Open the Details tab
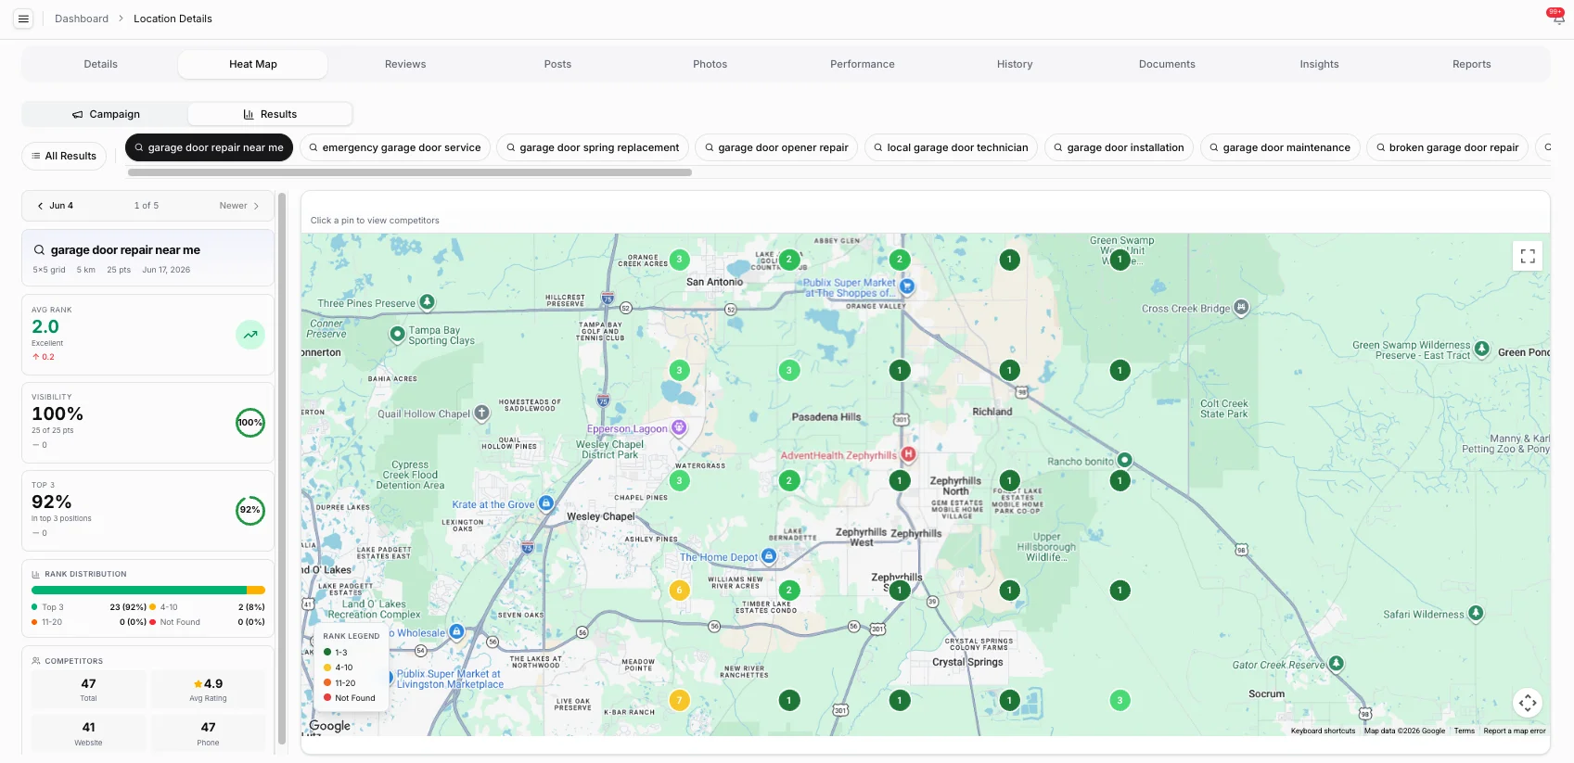The image size is (1574, 763). (x=101, y=64)
